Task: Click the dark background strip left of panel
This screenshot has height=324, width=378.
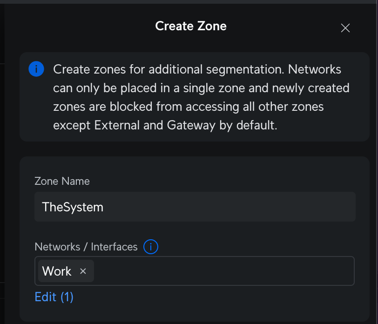Action: [x=2, y=164]
